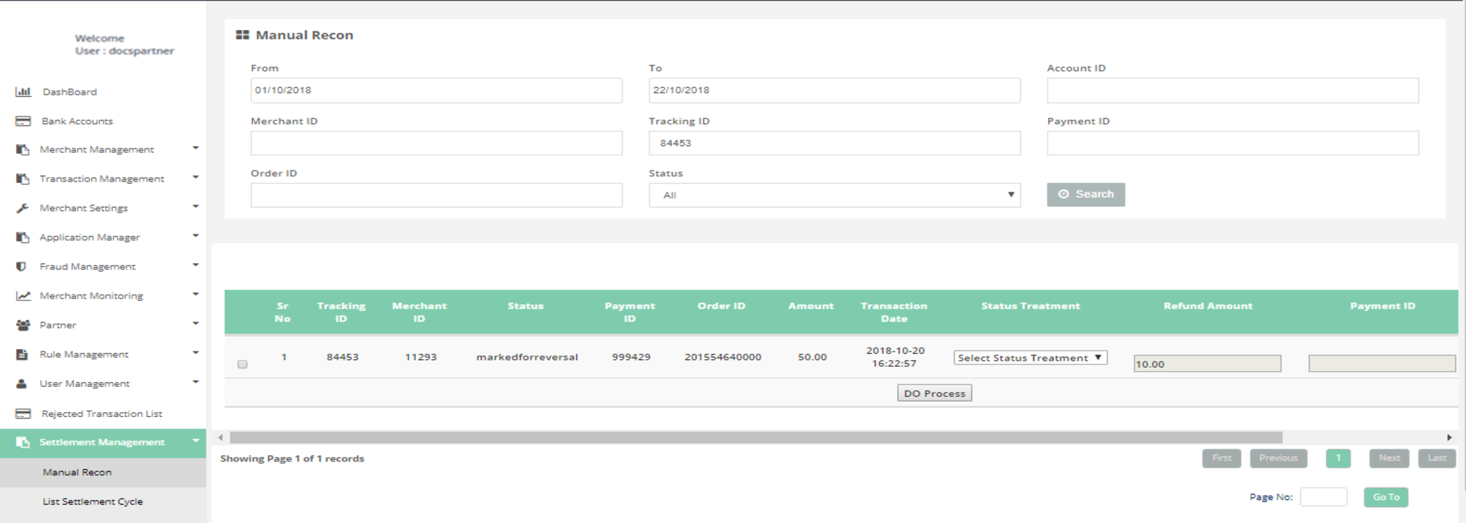
Task: Expand the Transaction Management menu arrow
Action: click(196, 178)
